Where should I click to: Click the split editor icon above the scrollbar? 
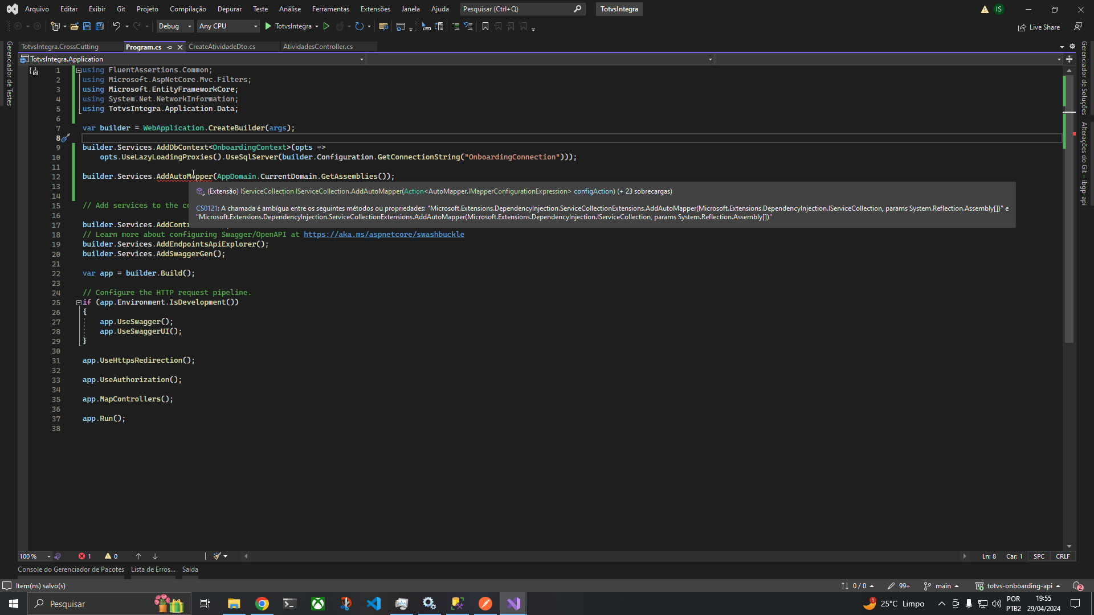pyautogui.click(x=1069, y=59)
